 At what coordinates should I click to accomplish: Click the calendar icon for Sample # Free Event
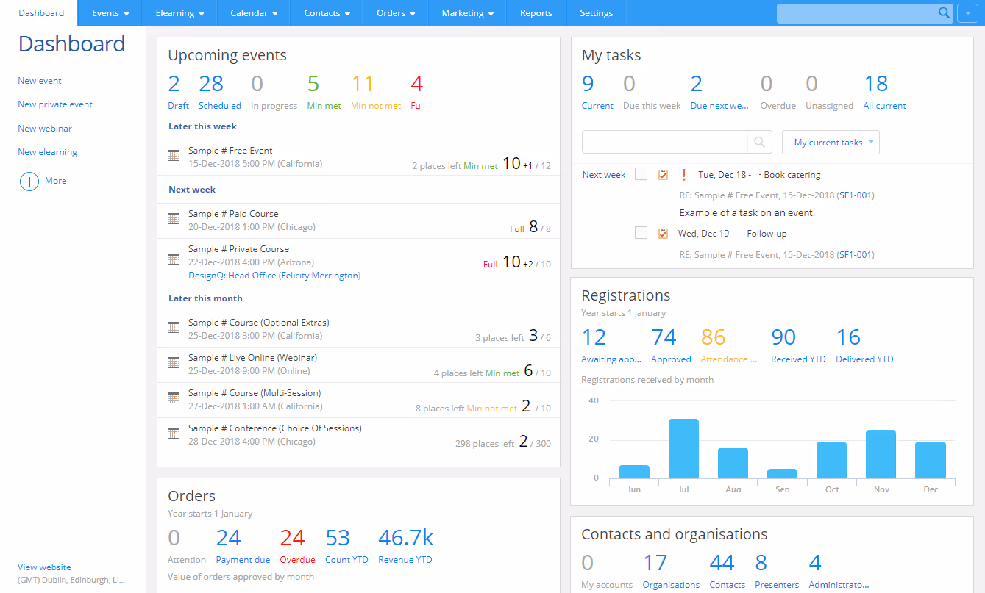[x=174, y=156]
